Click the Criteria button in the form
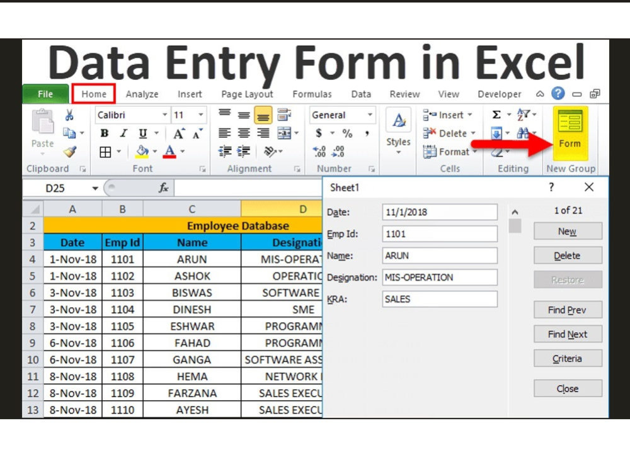Screen dimensions: 630x472 568,358
